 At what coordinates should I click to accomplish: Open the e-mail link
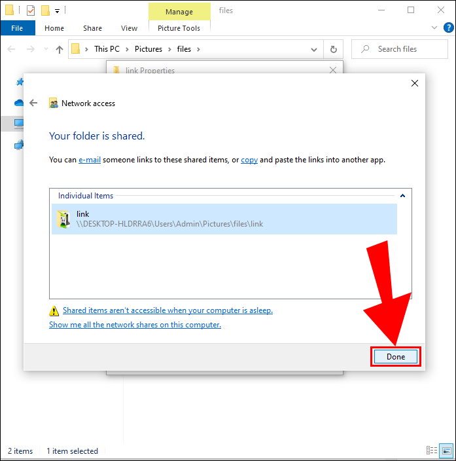coord(90,160)
